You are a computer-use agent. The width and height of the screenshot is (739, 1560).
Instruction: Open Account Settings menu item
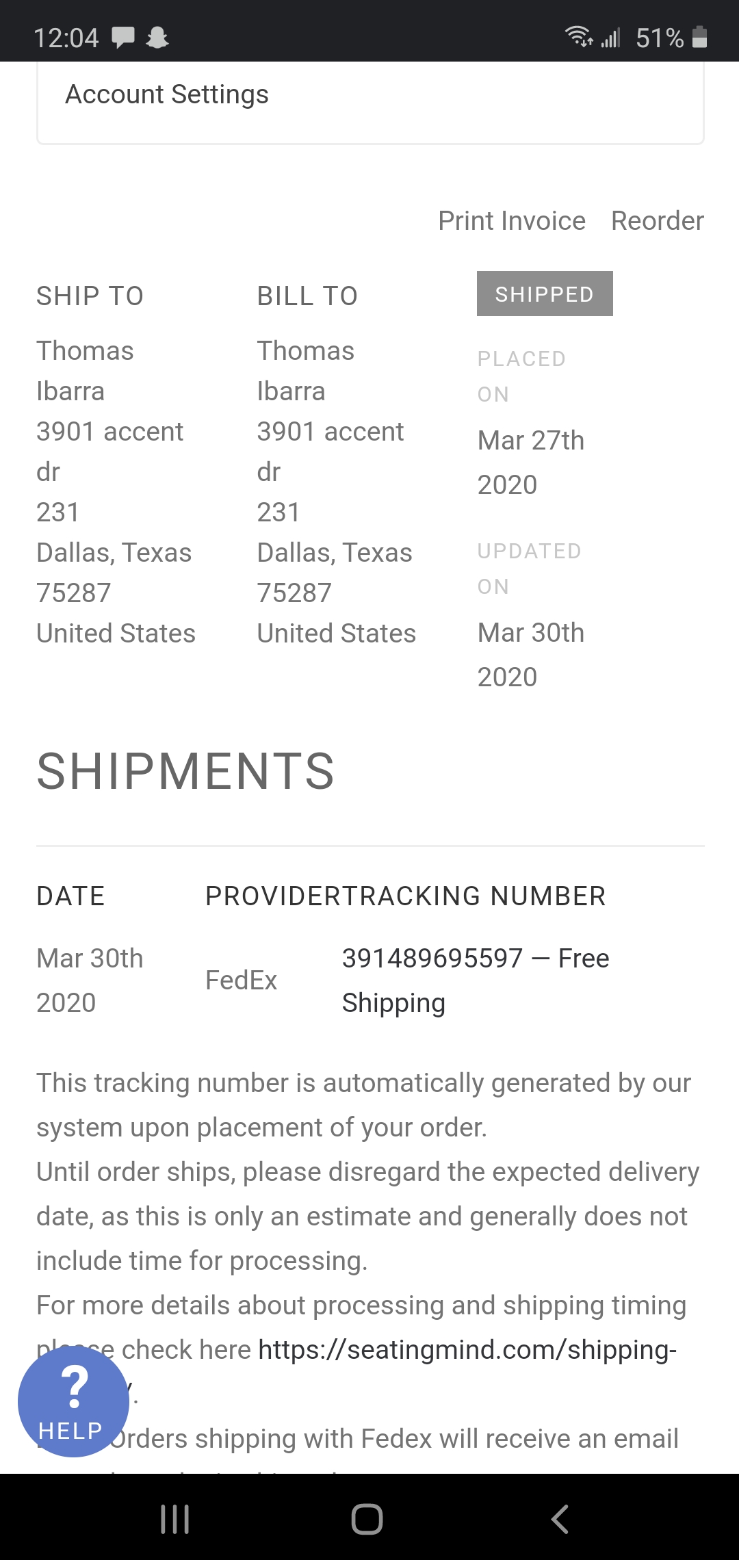click(x=167, y=94)
